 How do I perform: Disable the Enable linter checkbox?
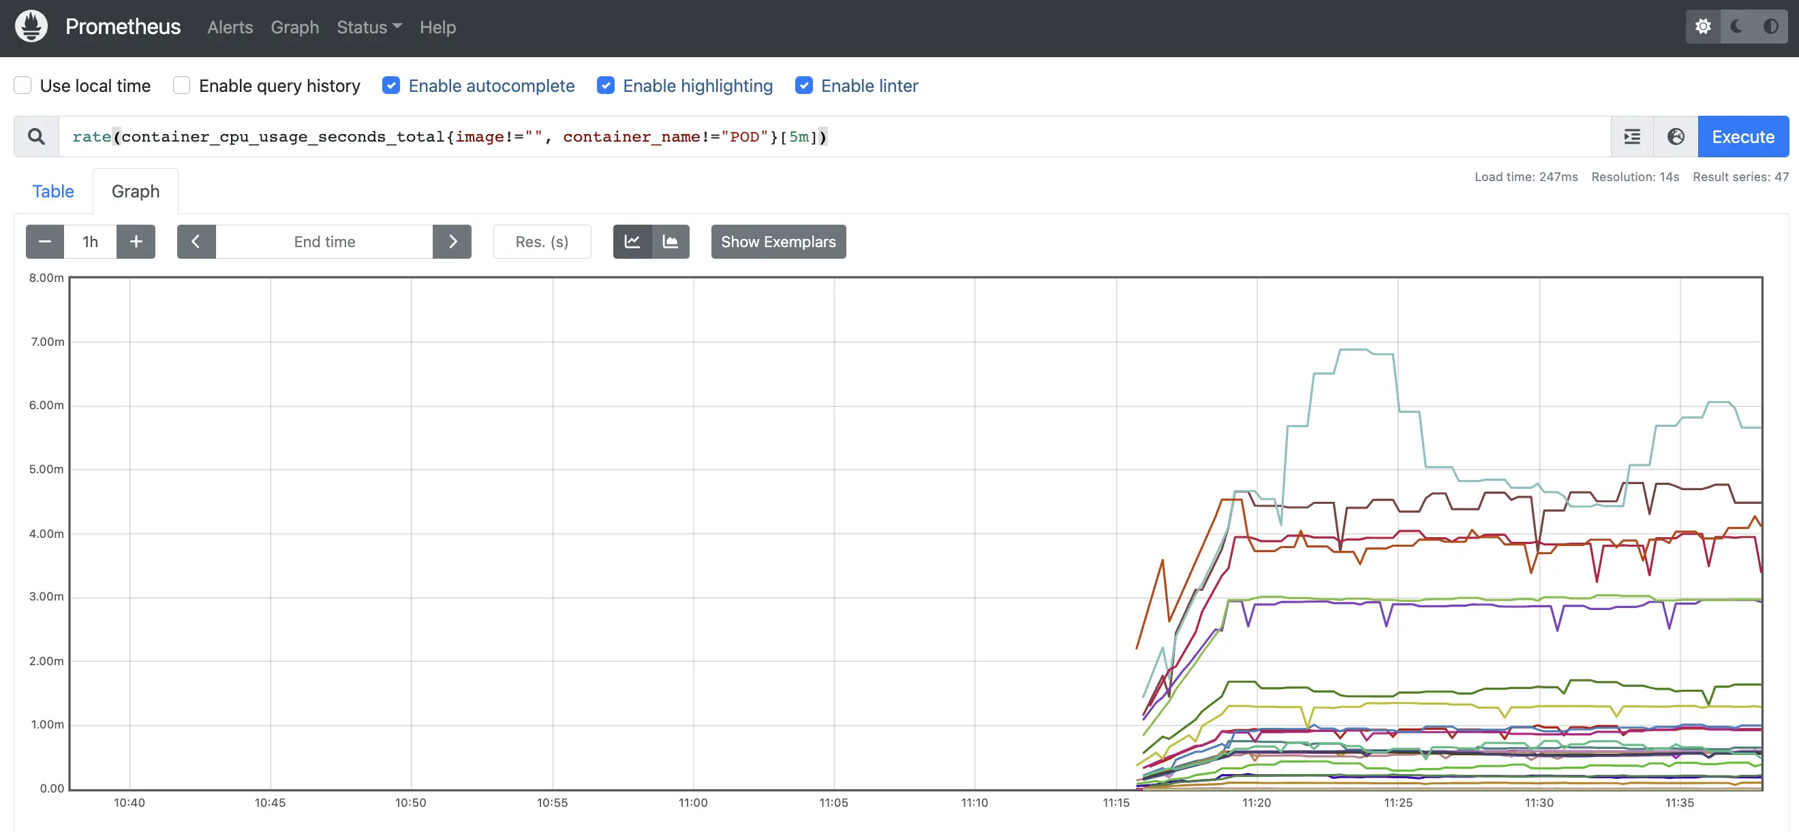tap(804, 86)
